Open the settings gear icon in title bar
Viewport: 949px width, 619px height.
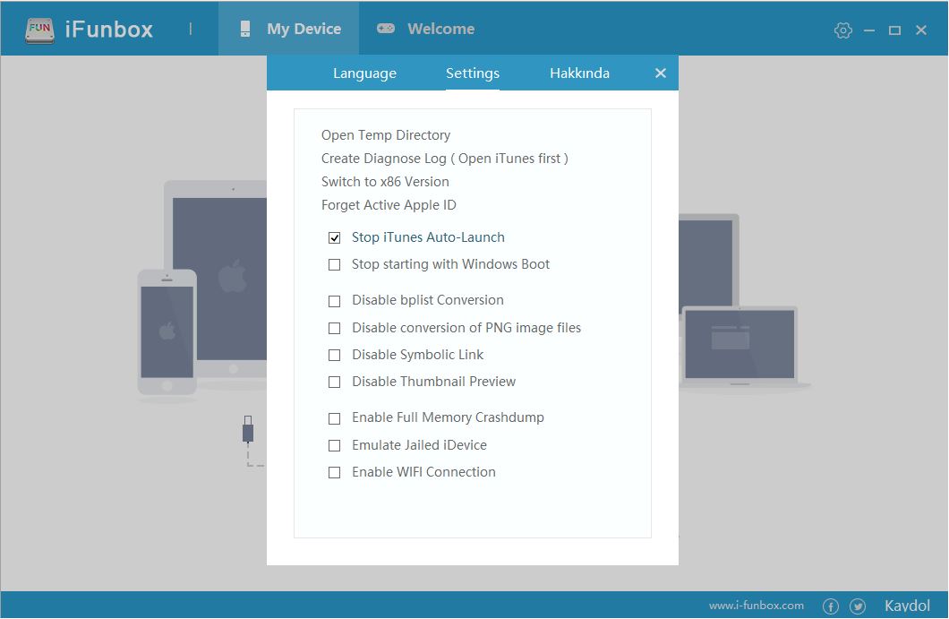click(x=843, y=30)
